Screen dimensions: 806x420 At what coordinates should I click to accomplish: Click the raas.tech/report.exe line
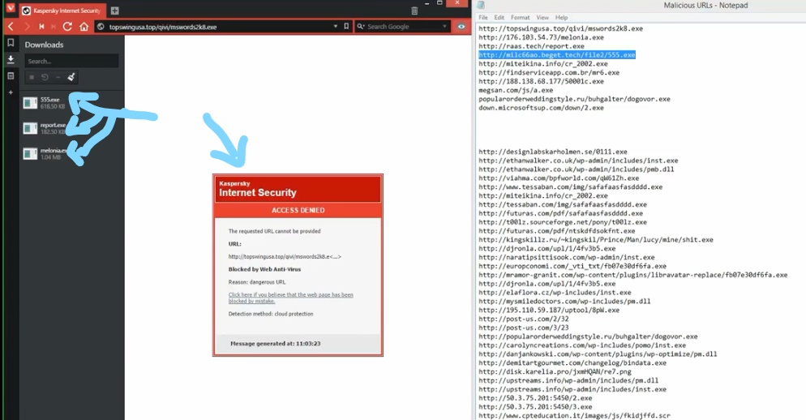(531, 45)
